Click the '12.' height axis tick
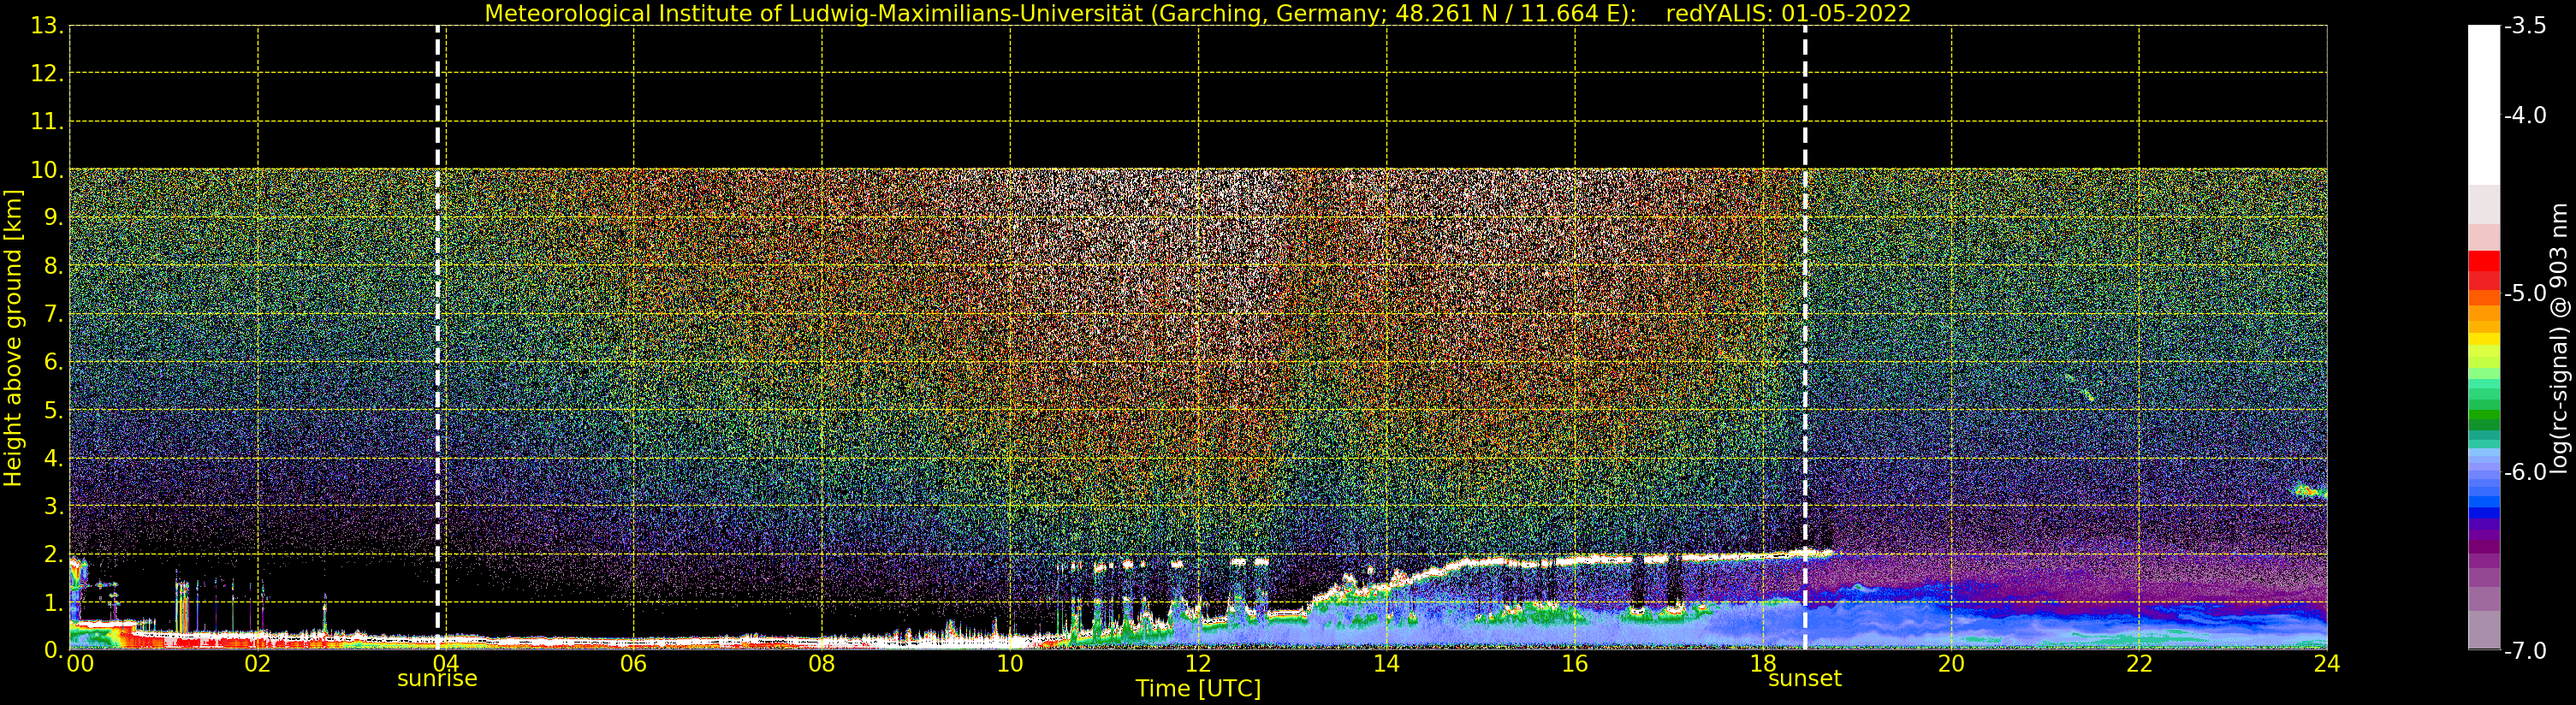Viewport: 2576px width, 705px height. pos(47,74)
